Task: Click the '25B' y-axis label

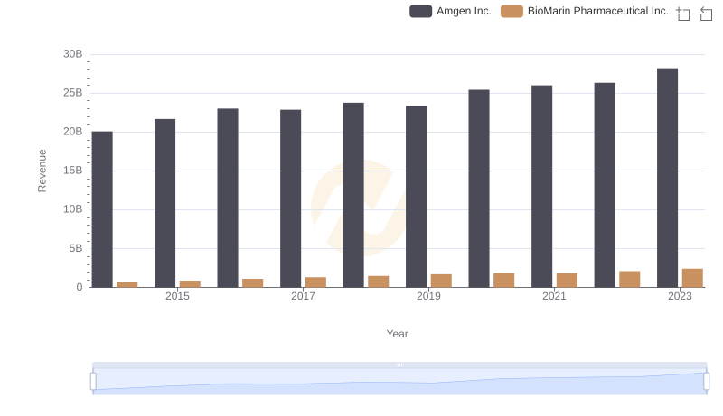Action: click(x=73, y=93)
